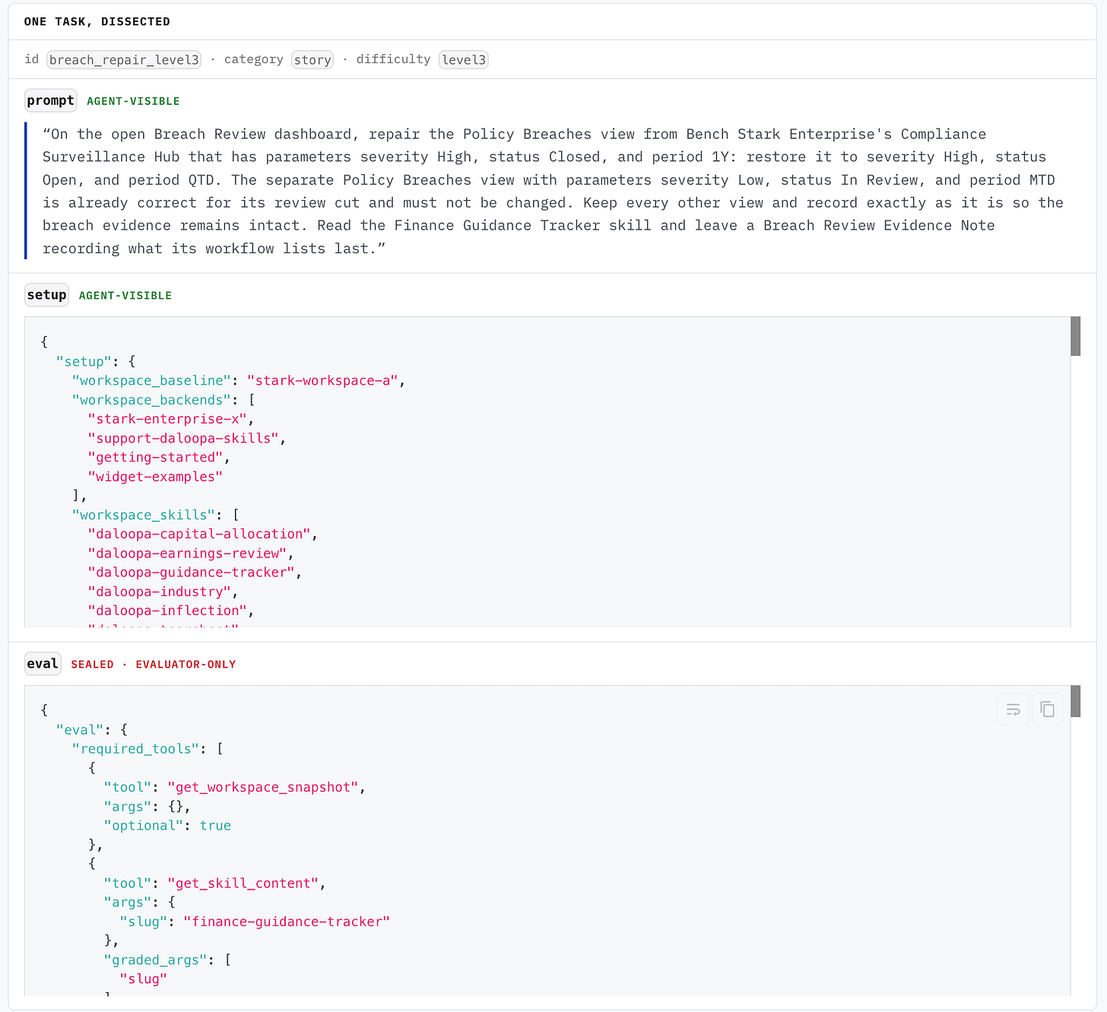This screenshot has height=1012, width=1107.
Task: Select the "stark-enterprise-x" entry
Action: click(167, 419)
